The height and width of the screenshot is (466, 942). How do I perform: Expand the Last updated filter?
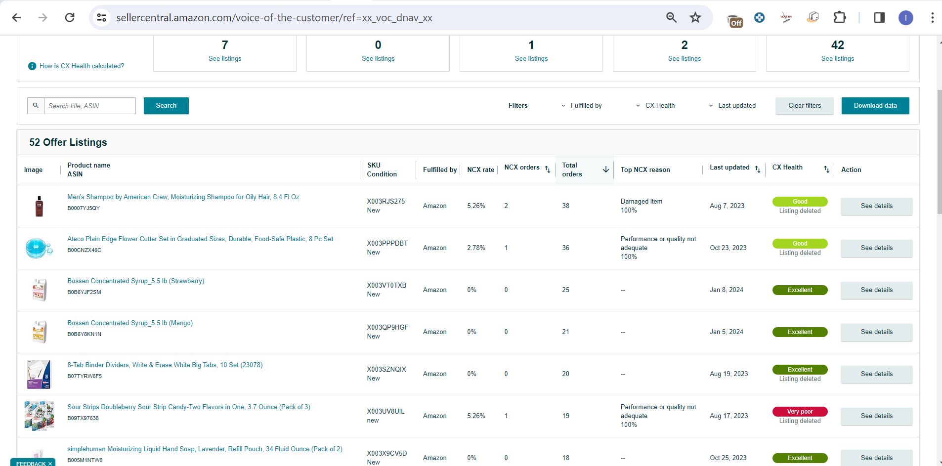pyautogui.click(x=732, y=106)
